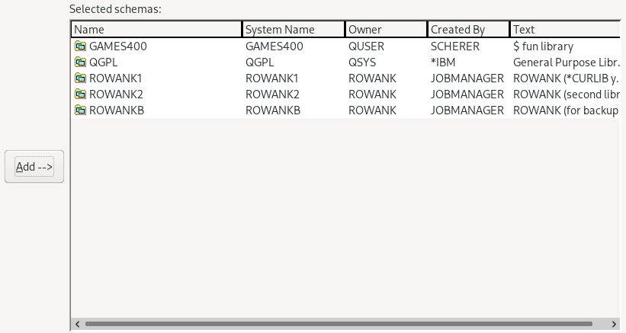Click the horizontal scrollbar thumb
This screenshot has width=626, height=333.
tap(343, 324)
